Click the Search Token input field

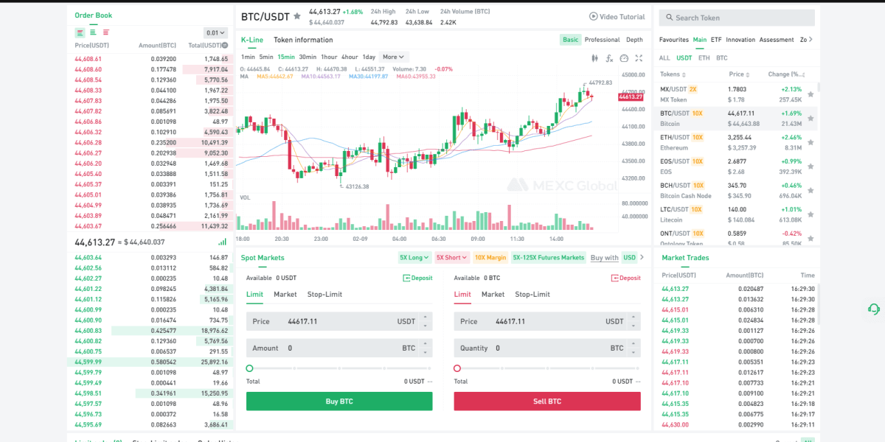click(x=737, y=18)
